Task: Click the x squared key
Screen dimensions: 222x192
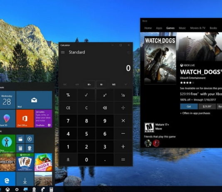Action: pos(105,95)
